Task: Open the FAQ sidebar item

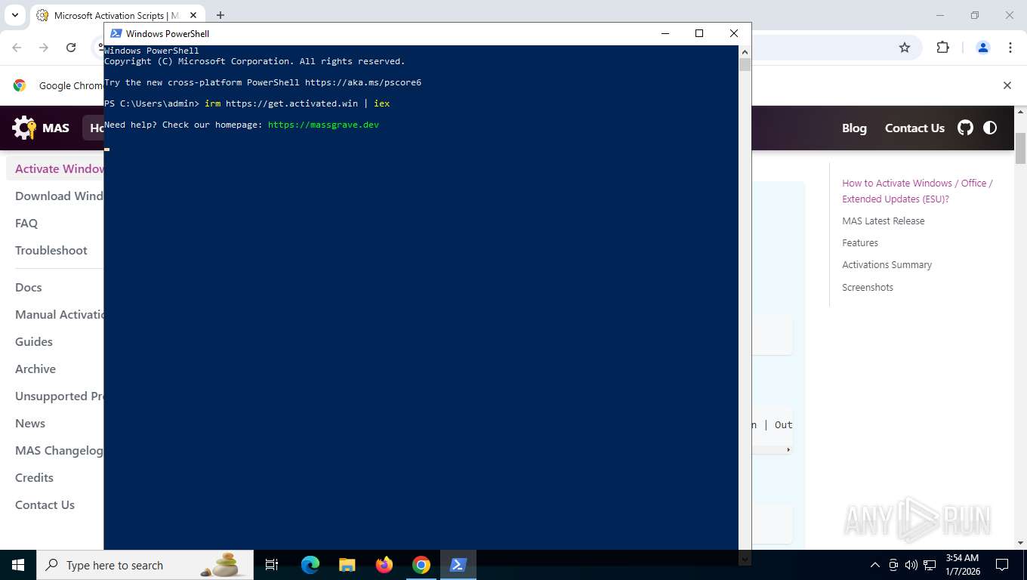Action: coord(26,223)
